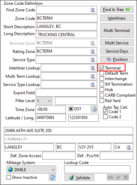Open country CA lookup icon
Screen dimensions: 137x185
coord(129,148)
